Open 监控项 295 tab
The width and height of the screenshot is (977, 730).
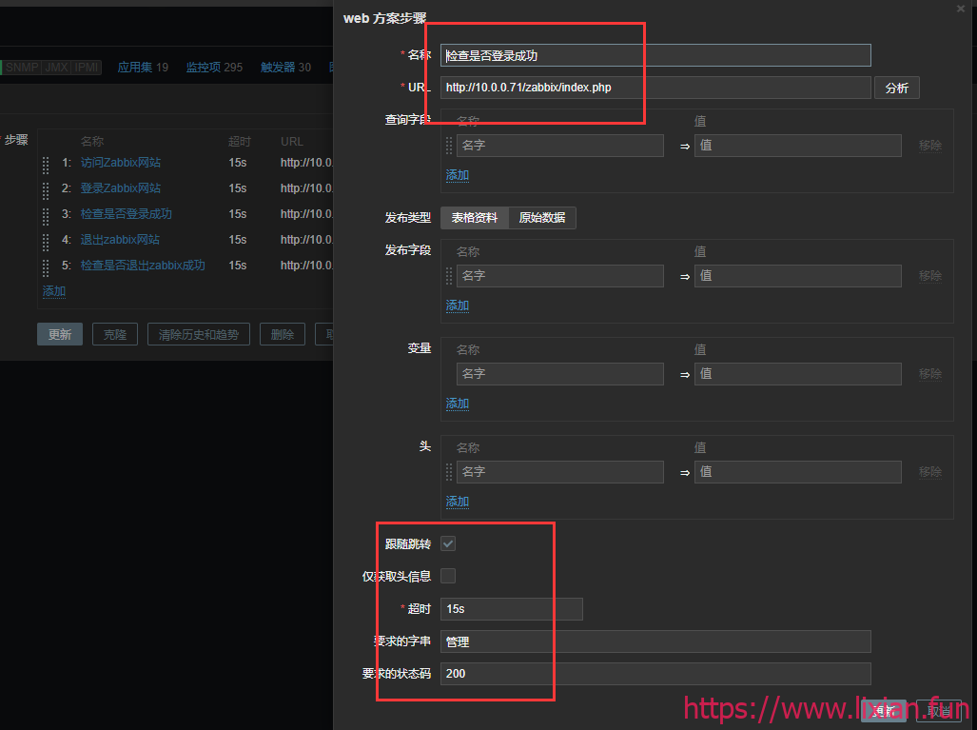(x=214, y=68)
